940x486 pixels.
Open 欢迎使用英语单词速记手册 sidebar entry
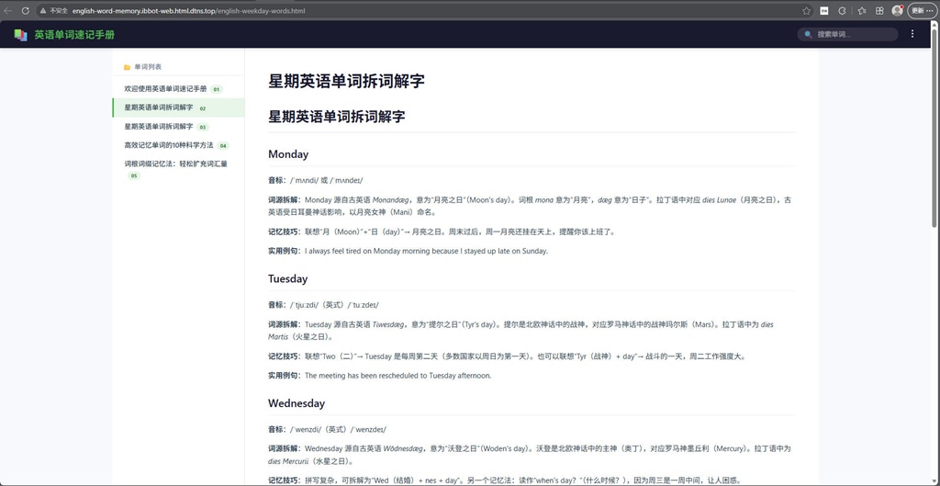178,89
